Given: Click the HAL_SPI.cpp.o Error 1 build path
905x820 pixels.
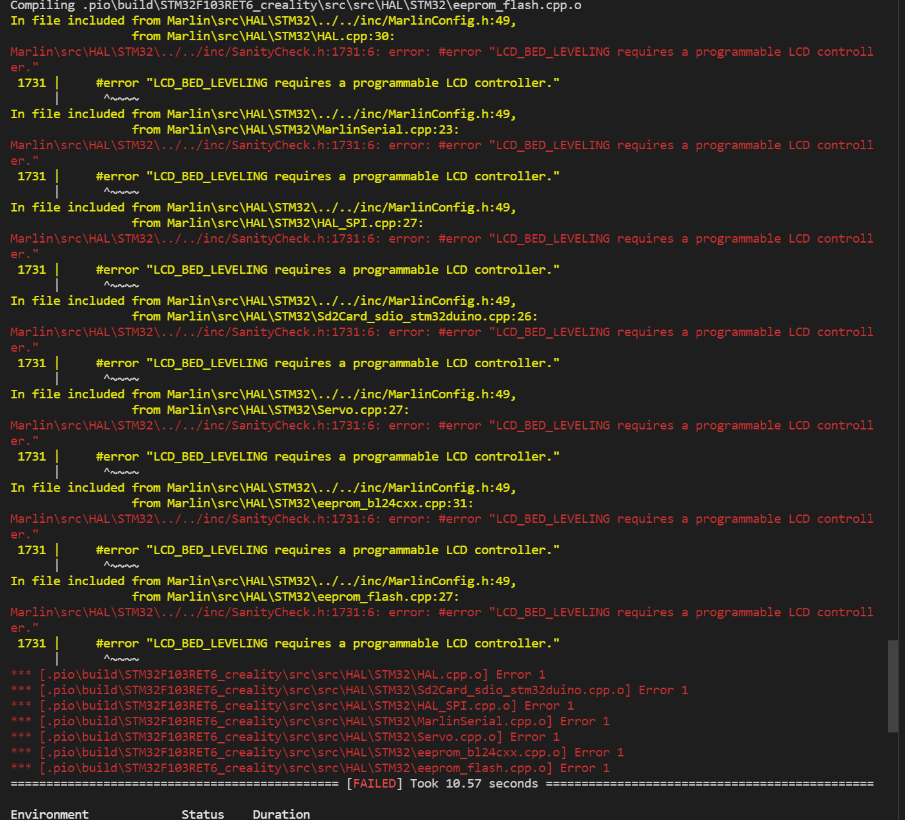Looking at the screenshot, I should click(278, 706).
